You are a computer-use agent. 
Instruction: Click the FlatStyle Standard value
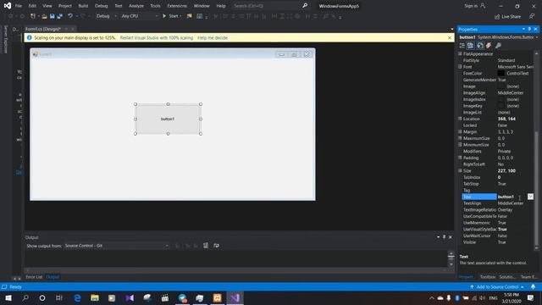pyautogui.click(x=506, y=60)
